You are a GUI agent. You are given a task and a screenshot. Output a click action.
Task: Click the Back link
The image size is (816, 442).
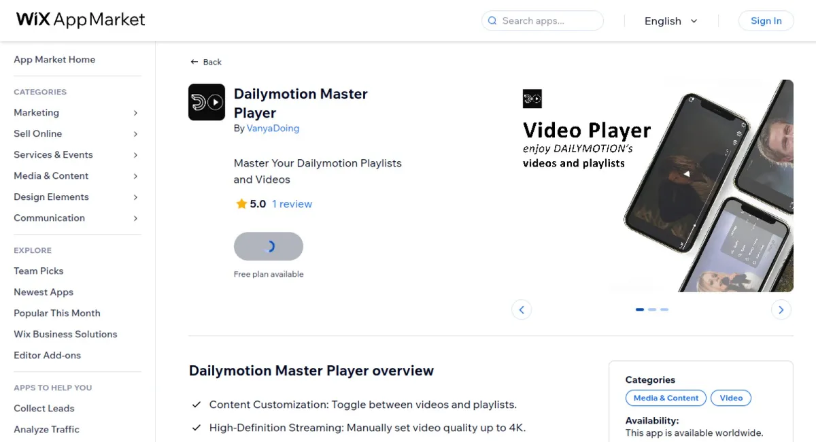206,62
